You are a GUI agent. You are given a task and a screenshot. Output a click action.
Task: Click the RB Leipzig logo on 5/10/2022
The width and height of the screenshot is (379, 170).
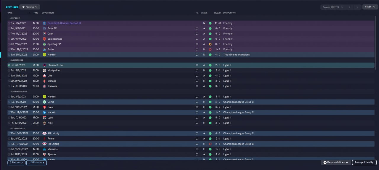(44, 133)
